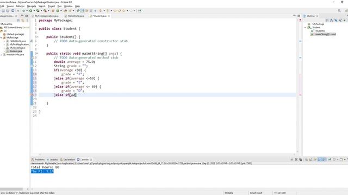Minimize the Package Explorer view

pos(22,16)
